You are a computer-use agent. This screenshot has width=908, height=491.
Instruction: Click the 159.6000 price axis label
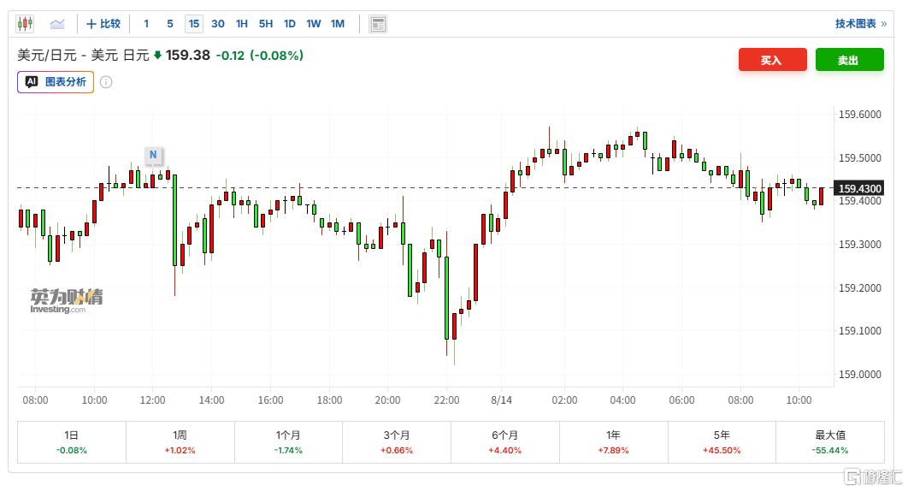(x=860, y=115)
